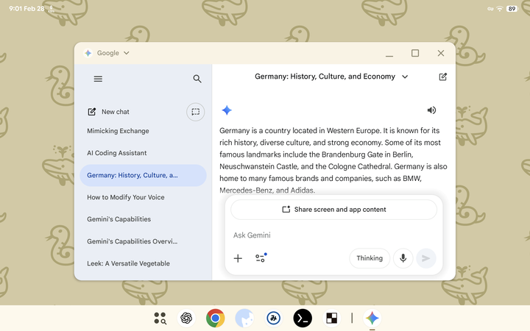Open the hamburger menu in sidebar
This screenshot has height=331, width=530.
(x=98, y=79)
